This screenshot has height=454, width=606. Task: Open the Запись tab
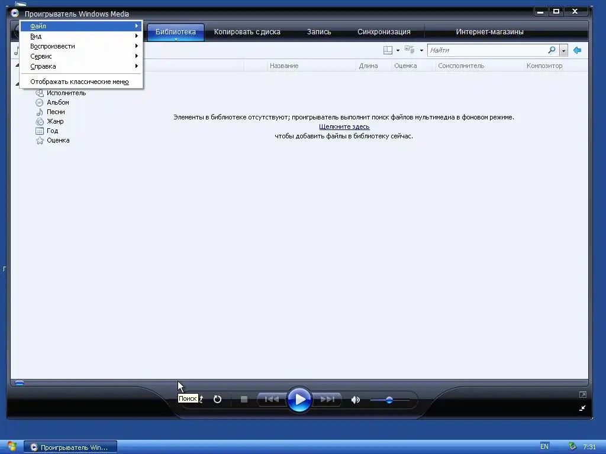(319, 32)
